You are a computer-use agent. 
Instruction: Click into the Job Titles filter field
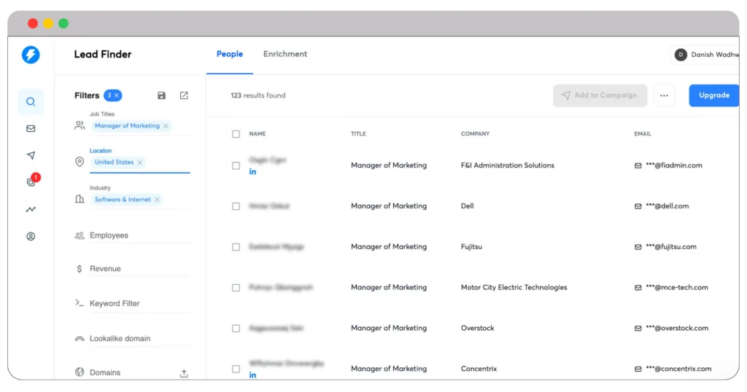(139, 126)
